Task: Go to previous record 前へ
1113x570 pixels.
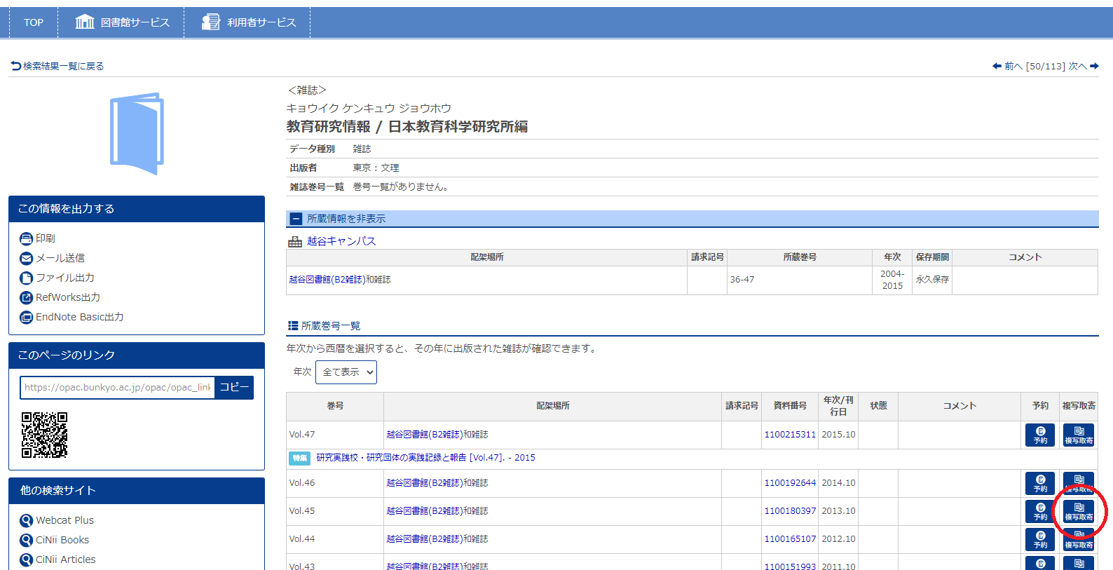Action: pyautogui.click(x=1007, y=66)
